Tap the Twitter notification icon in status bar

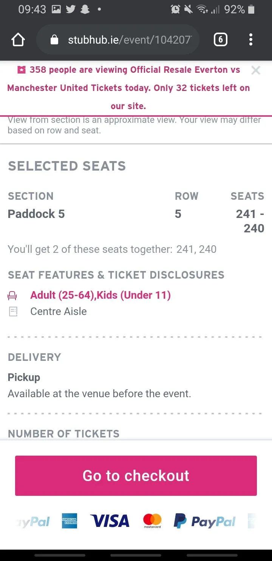point(71,9)
